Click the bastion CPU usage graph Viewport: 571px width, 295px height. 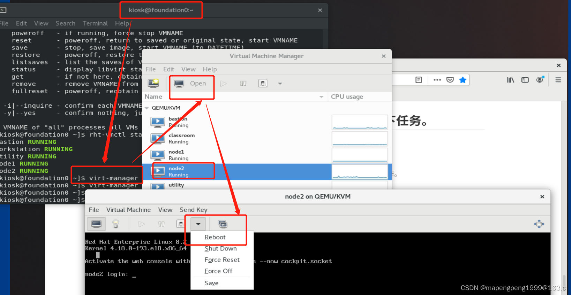click(360, 122)
